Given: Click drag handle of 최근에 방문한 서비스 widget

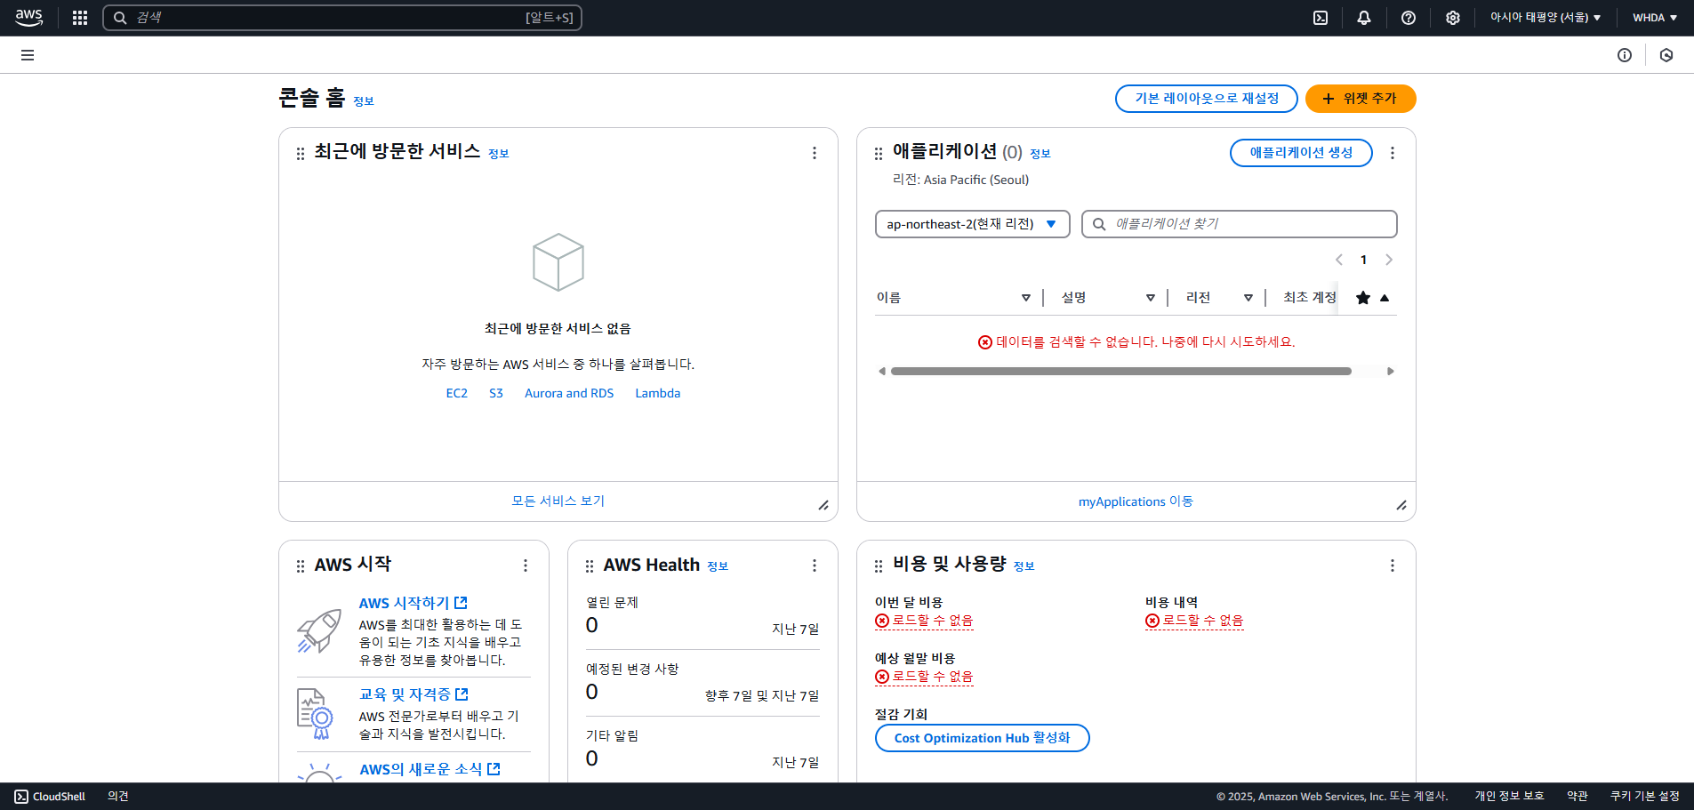Looking at the screenshot, I should (301, 154).
